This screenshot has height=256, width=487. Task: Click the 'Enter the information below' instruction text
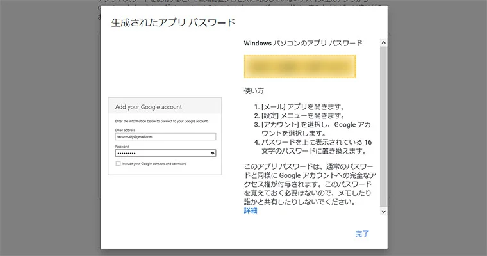coord(161,122)
